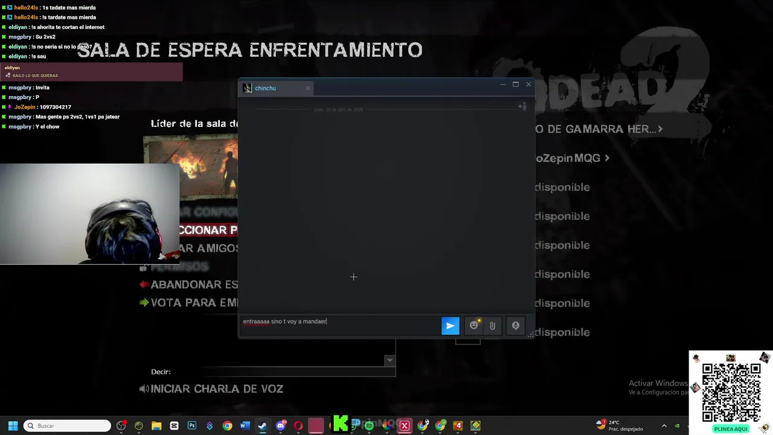Open OBS Studio from the taskbar
The image size is (773, 435).
[x=121, y=426]
